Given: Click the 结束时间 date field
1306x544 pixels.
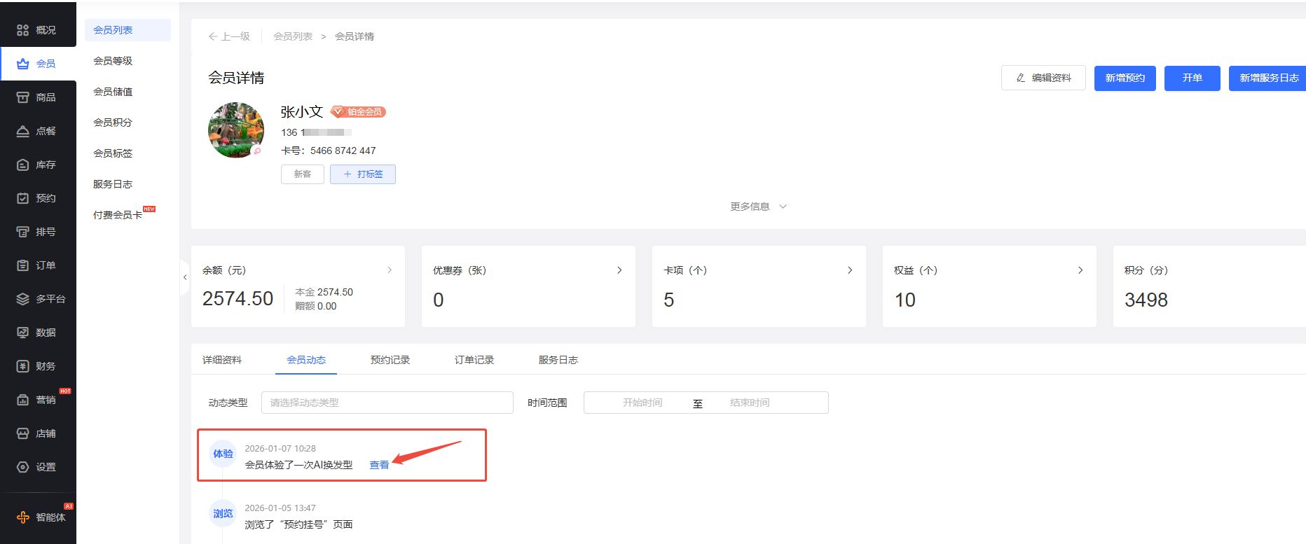Looking at the screenshot, I should click(x=750, y=403).
